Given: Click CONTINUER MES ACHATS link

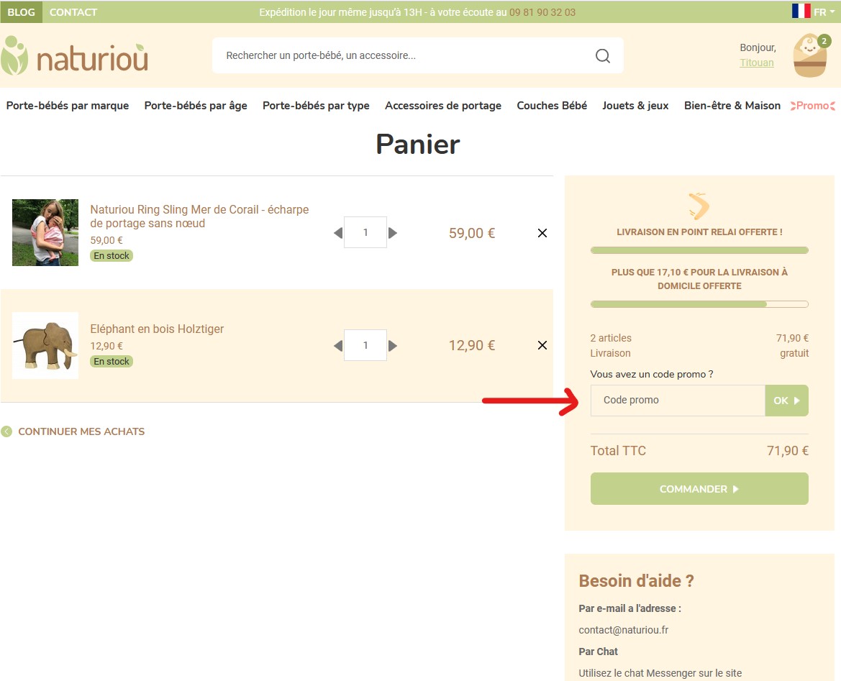Looking at the screenshot, I should tap(81, 431).
